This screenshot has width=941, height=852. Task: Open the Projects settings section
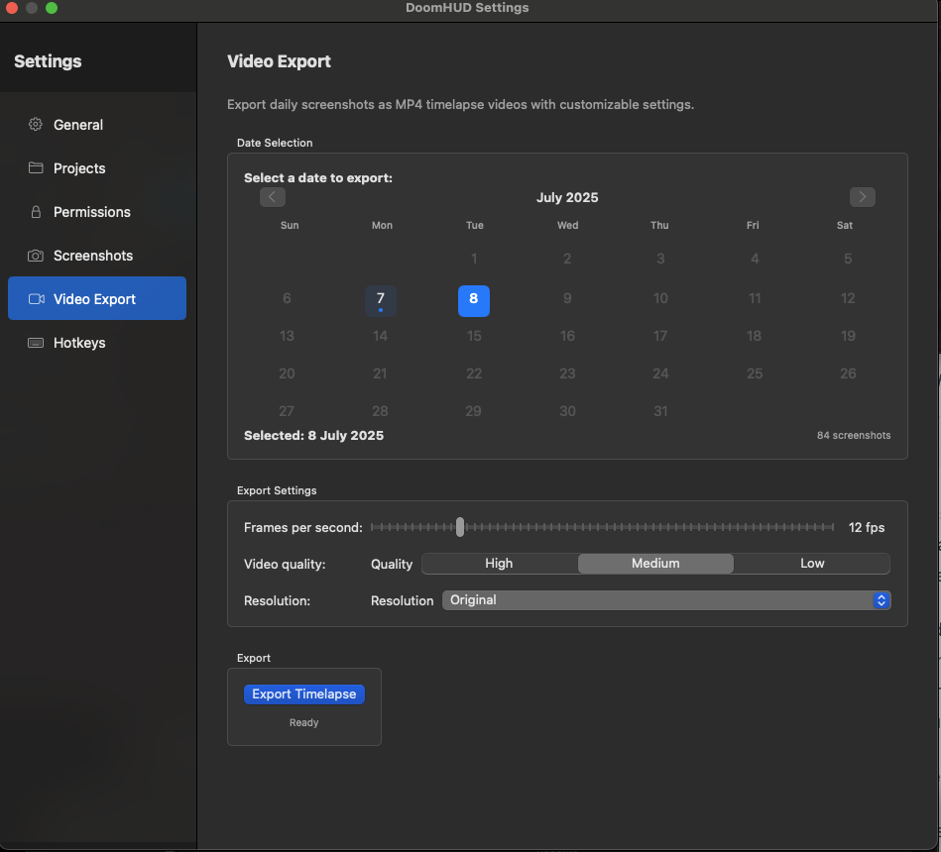97,168
